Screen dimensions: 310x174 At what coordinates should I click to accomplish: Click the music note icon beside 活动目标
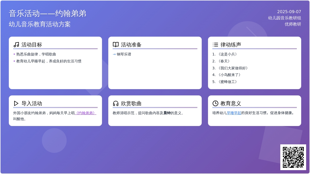pyautogui.click(x=16, y=45)
